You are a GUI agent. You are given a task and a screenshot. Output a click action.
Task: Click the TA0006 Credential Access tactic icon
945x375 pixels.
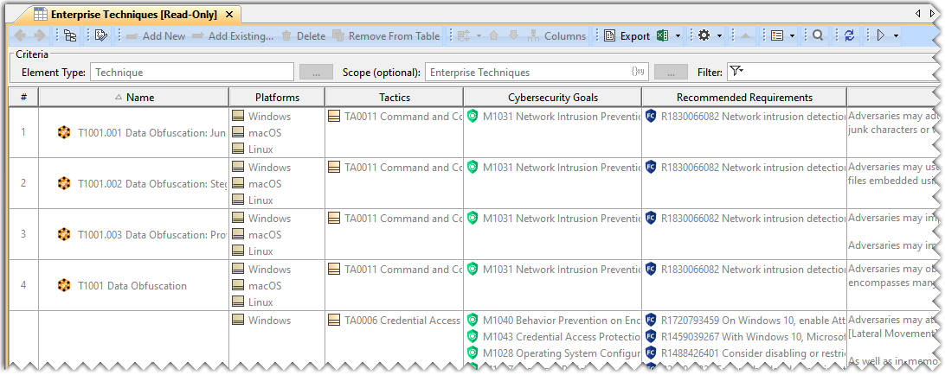[334, 321]
